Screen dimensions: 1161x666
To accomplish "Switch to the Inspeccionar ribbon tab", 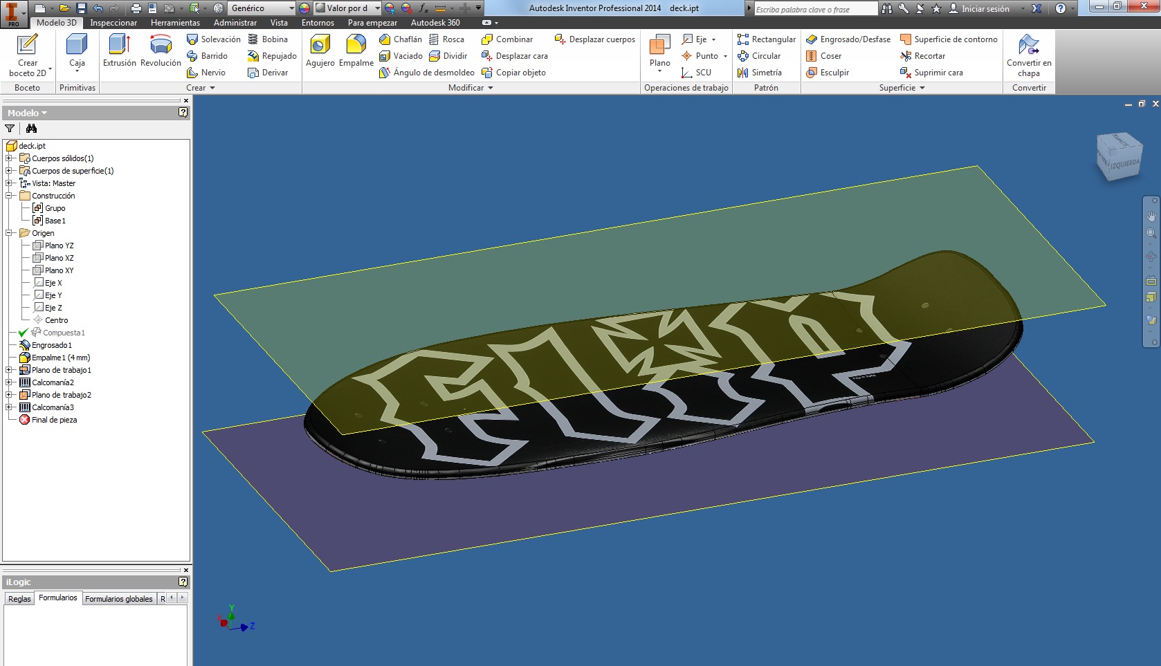I will tap(113, 23).
